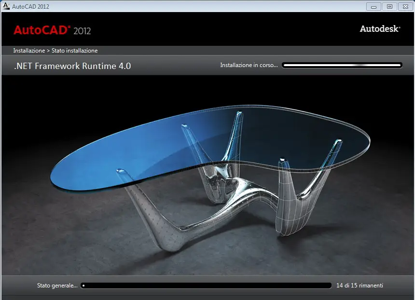Close the AutoCAD 2012 installer window
The width and height of the screenshot is (415, 300).
point(405,7)
